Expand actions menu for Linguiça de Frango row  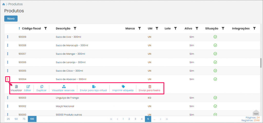coord(8,98)
